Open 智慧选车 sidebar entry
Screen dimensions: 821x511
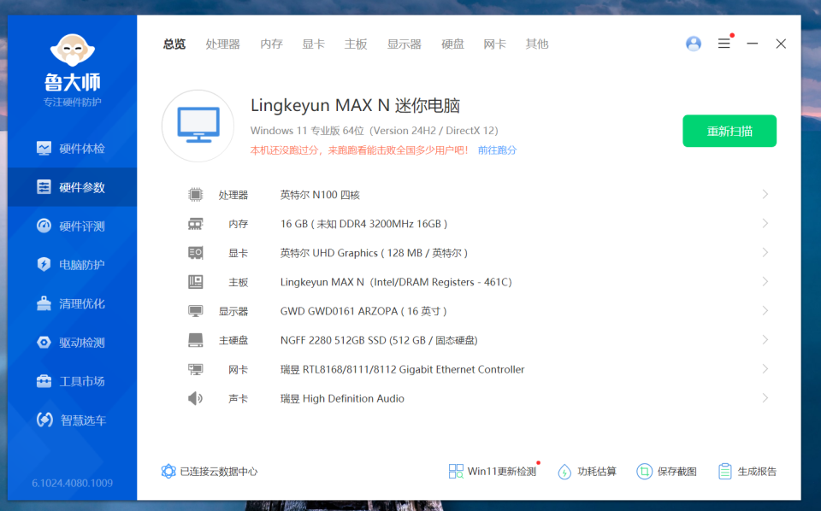[x=72, y=420]
